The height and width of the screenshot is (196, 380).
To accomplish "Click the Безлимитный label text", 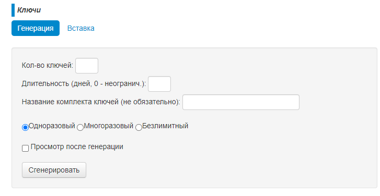I will 165,126.
